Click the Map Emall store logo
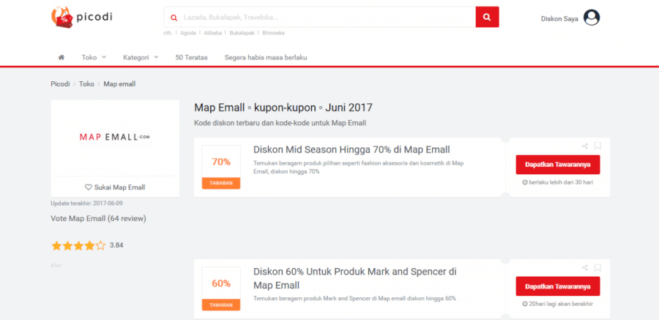Image resolution: width=659 pixels, height=320 pixels. (x=115, y=137)
